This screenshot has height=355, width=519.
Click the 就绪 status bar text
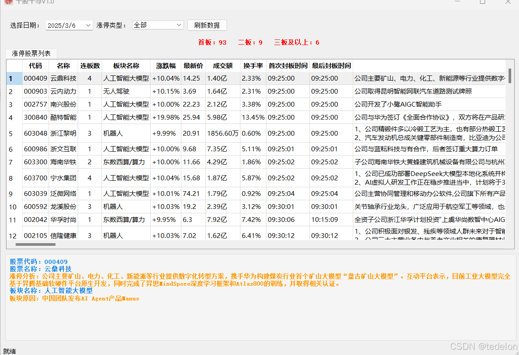coord(10,351)
